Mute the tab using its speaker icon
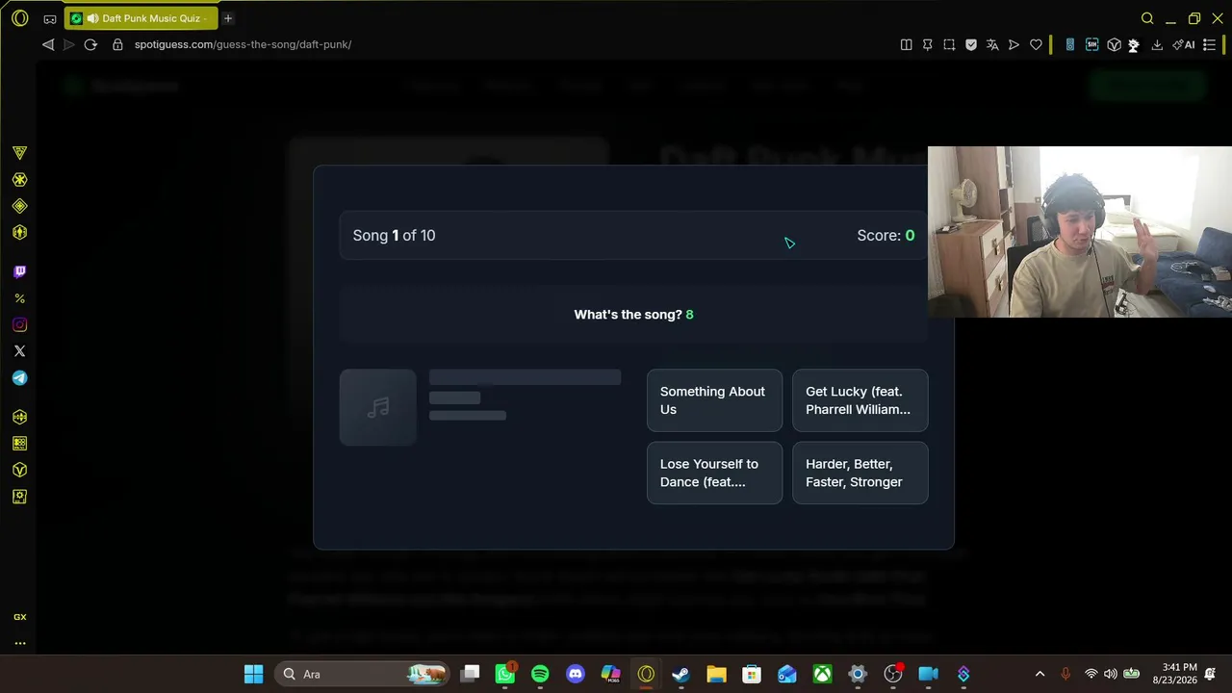Viewport: 1232px width, 693px height. tap(92, 18)
